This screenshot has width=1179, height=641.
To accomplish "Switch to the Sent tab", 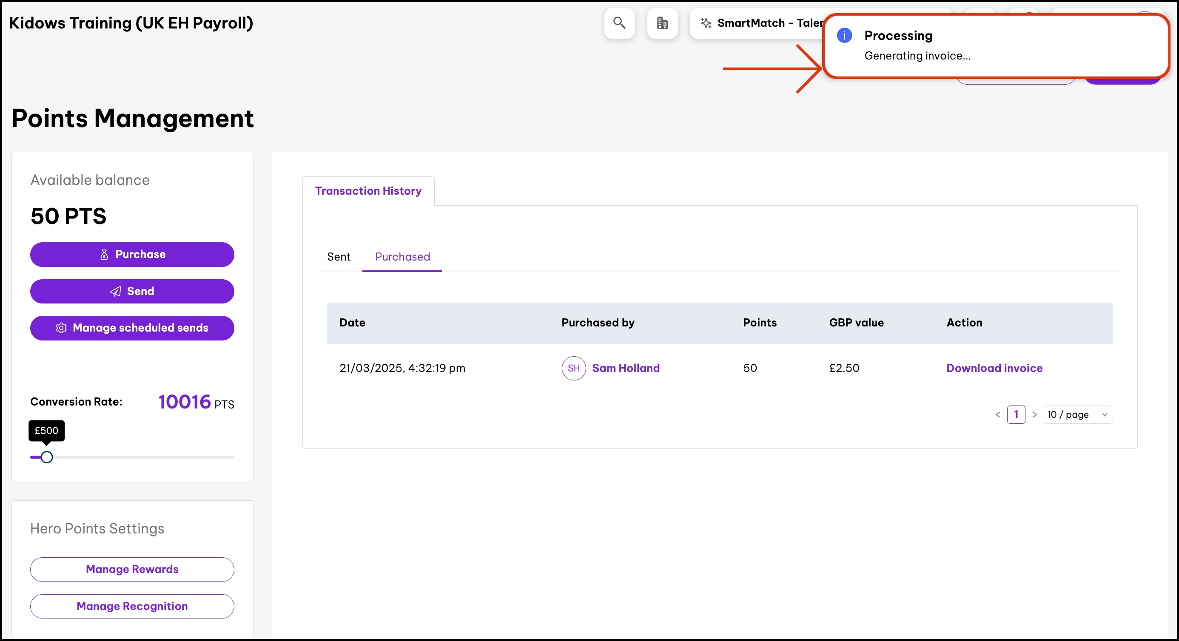I will pyautogui.click(x=338, y=257).
